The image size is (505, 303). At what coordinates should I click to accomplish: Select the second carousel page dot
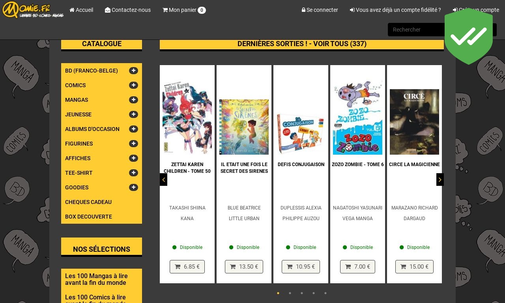pyautogui.click(x=290, y=293)
